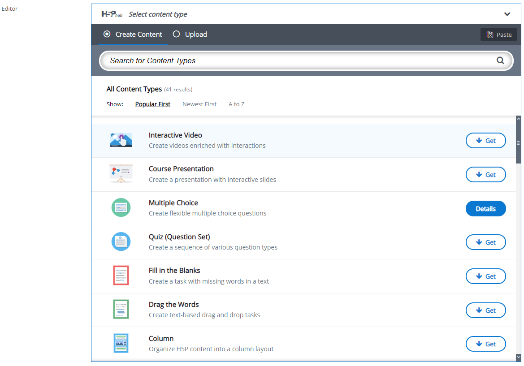The width and height of the screenshot is (524, 366).
Task: Click the Column title text
Action: [x=161, y=339]
